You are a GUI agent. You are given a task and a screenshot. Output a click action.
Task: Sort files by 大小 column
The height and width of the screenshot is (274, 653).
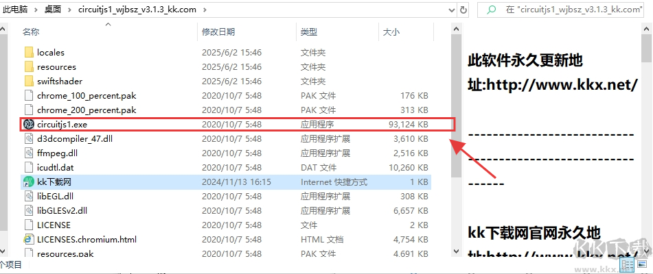[391, 32]
